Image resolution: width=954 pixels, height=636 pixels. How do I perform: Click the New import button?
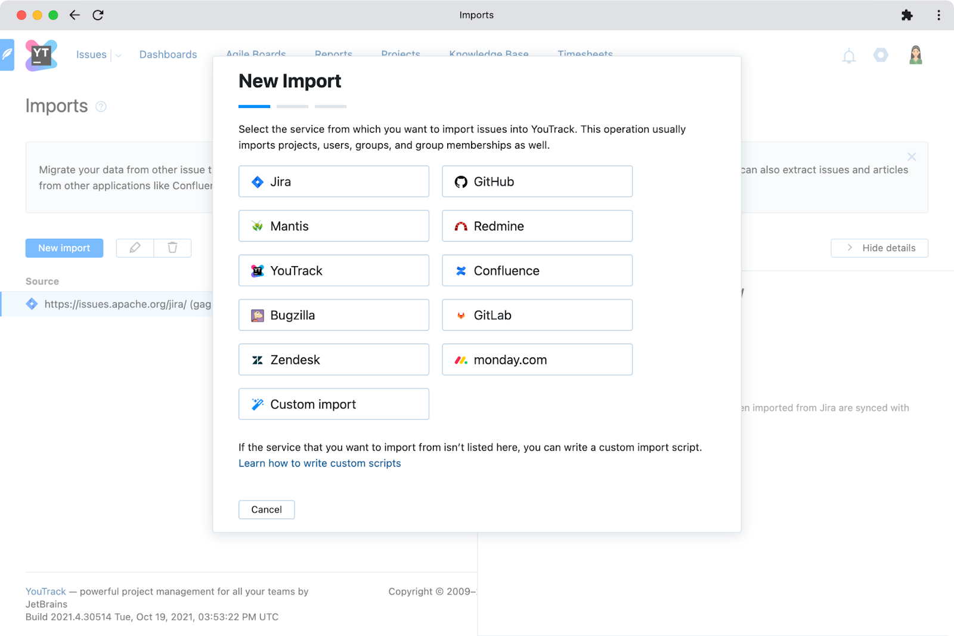point(64,248)
